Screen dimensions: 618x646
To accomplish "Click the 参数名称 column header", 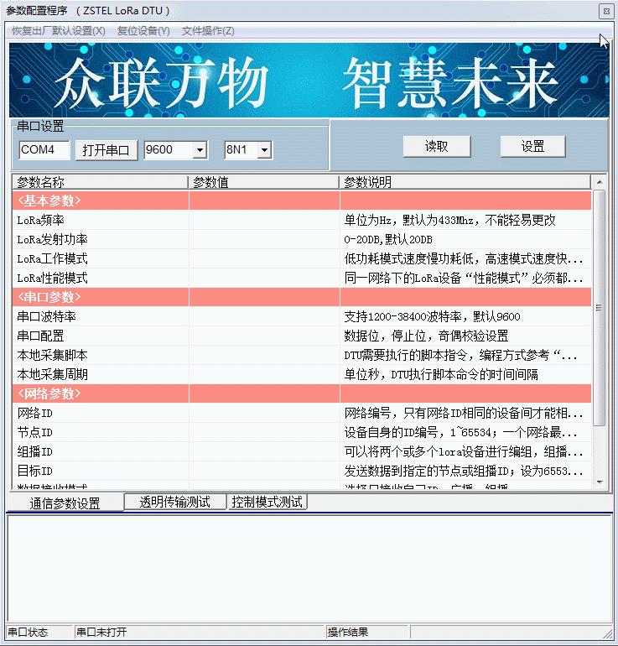I will point(100,182).
